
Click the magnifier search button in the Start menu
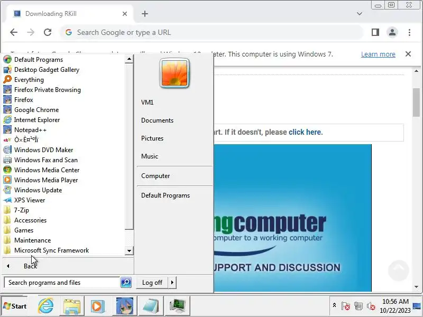coord(126,283)
